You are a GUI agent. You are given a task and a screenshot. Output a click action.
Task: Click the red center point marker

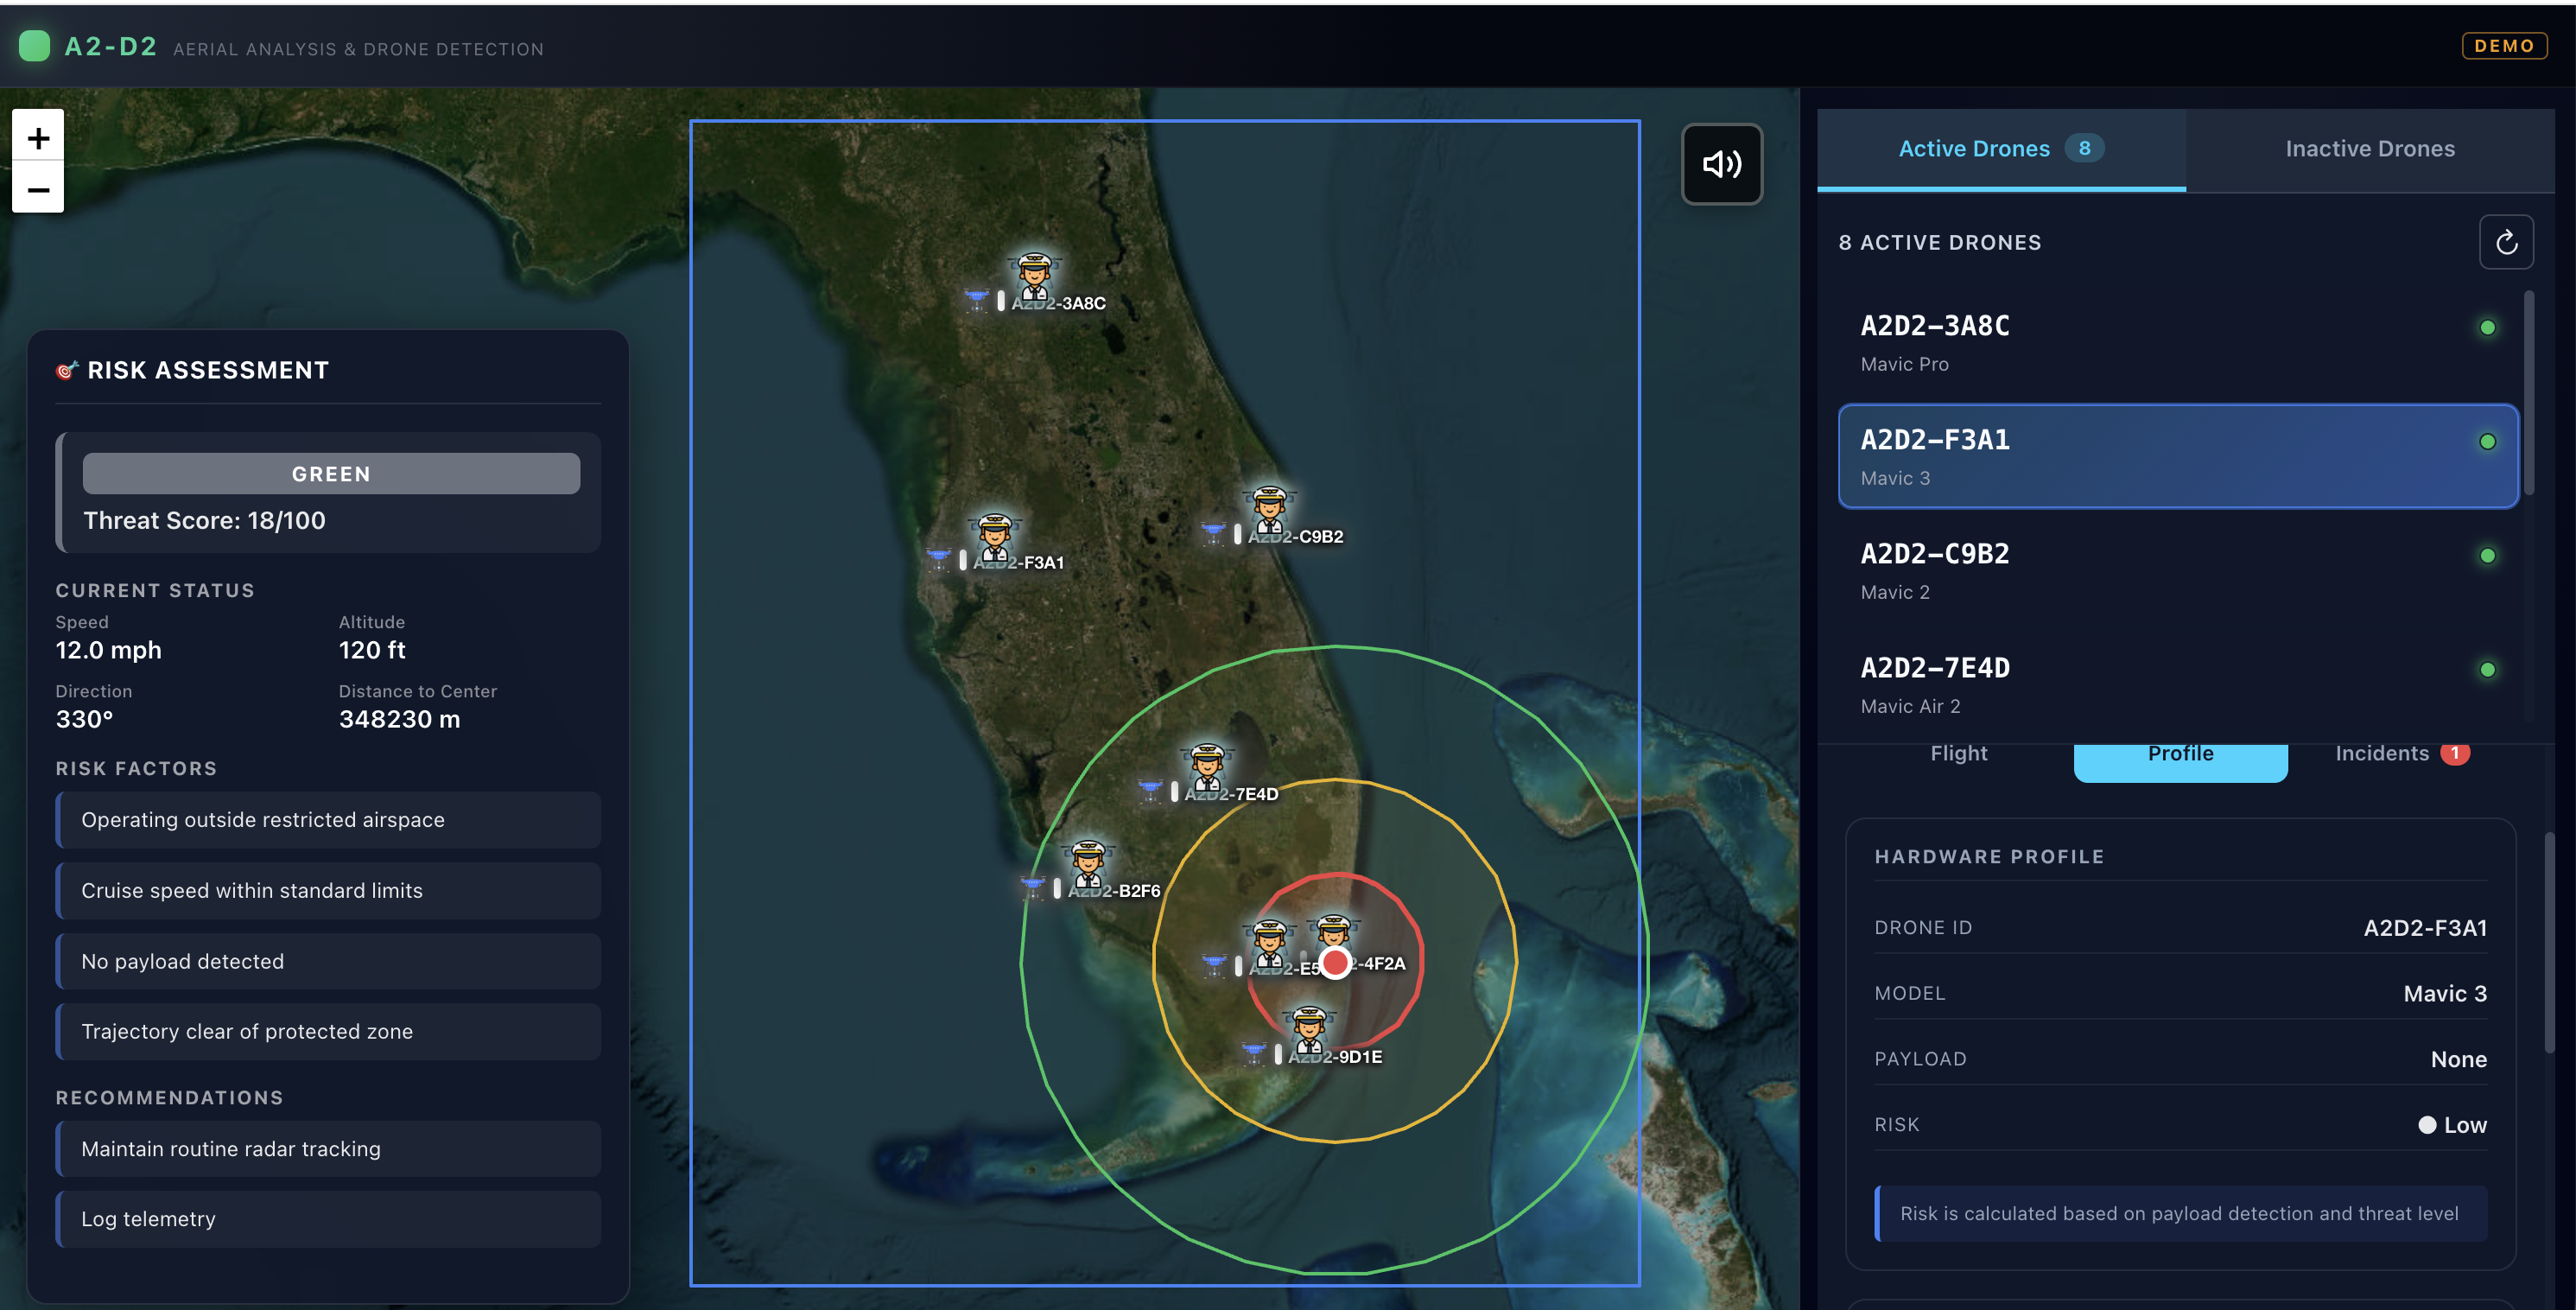coord(1335,963)
